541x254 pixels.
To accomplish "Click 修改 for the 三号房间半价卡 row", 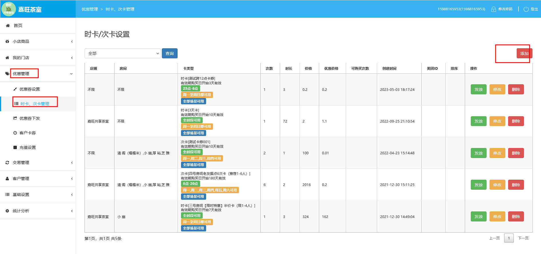I will 497,217.
